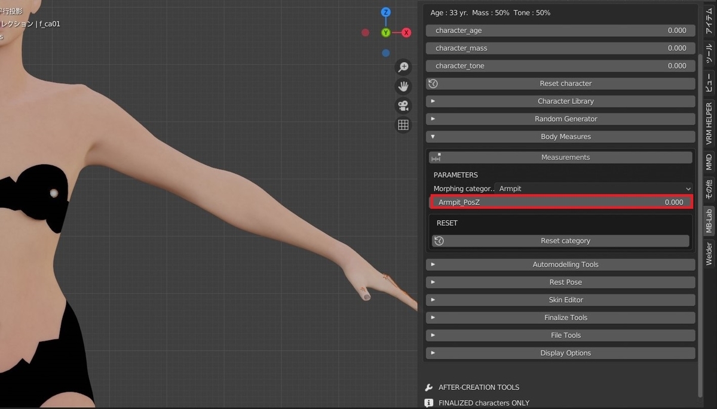Click the dark red negative X gizmo dot
The image size is (717, 409).
click(366, 32)
